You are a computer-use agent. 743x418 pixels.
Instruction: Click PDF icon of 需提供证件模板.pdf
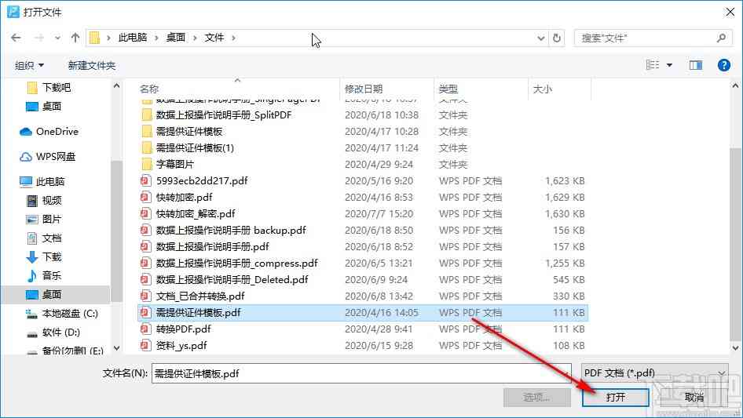145,312
